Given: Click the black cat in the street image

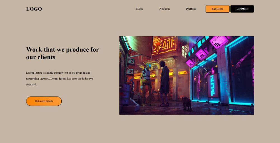Looking at the screenshot, I should point(187,104).
